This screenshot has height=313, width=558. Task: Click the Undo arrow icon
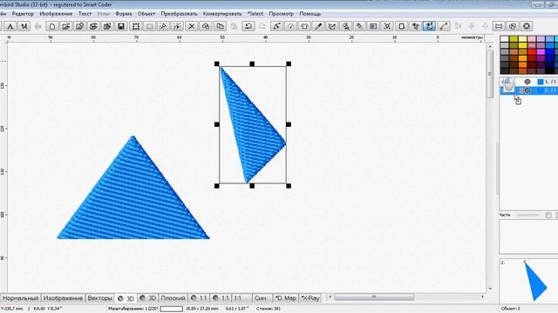tap(248, 26)
